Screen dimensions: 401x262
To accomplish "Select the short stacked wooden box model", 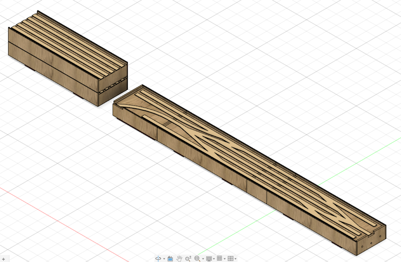I will [x=68, y=59].
